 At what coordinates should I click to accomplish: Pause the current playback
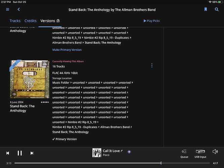click(20, 153)
